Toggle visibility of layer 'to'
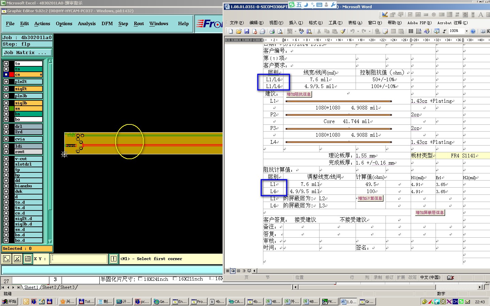The image size is (490, 306). click(6, 64)
